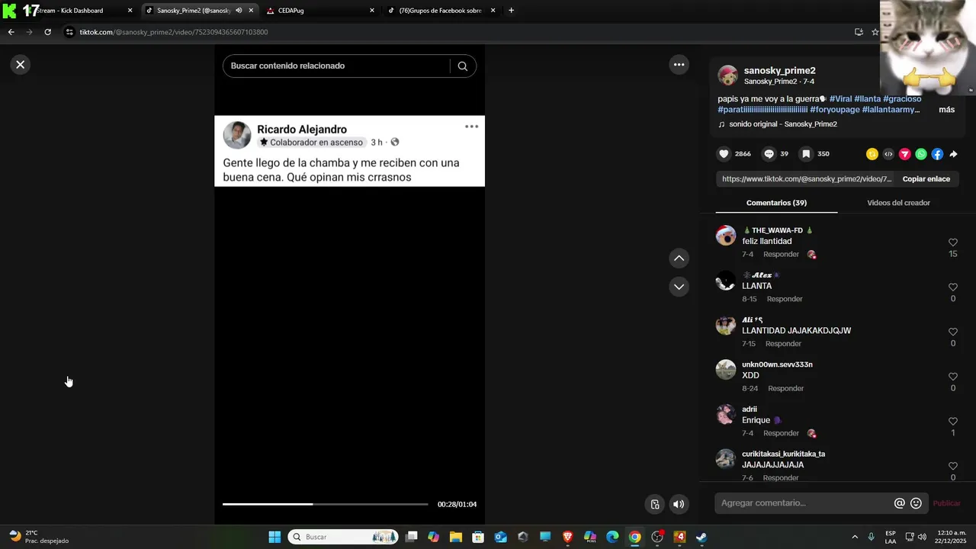Select Comentarios (39) tab
The width and height of the screenshot is (976, 549).
776,203
